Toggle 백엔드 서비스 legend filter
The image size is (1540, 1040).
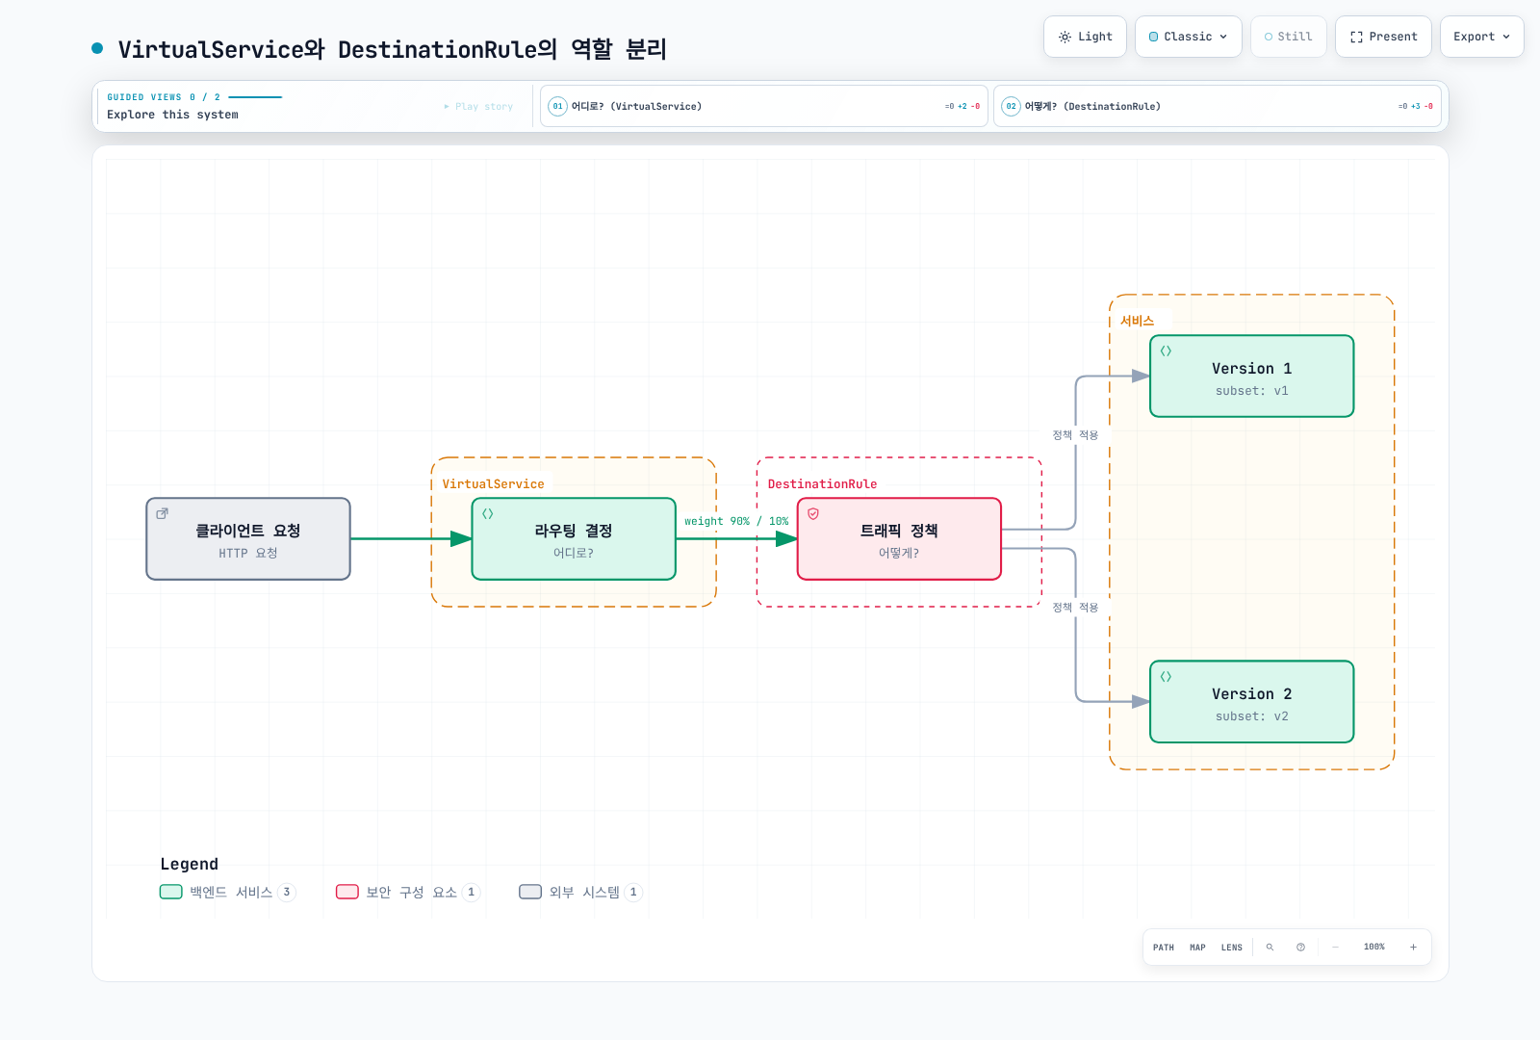(x=227, y=892)
